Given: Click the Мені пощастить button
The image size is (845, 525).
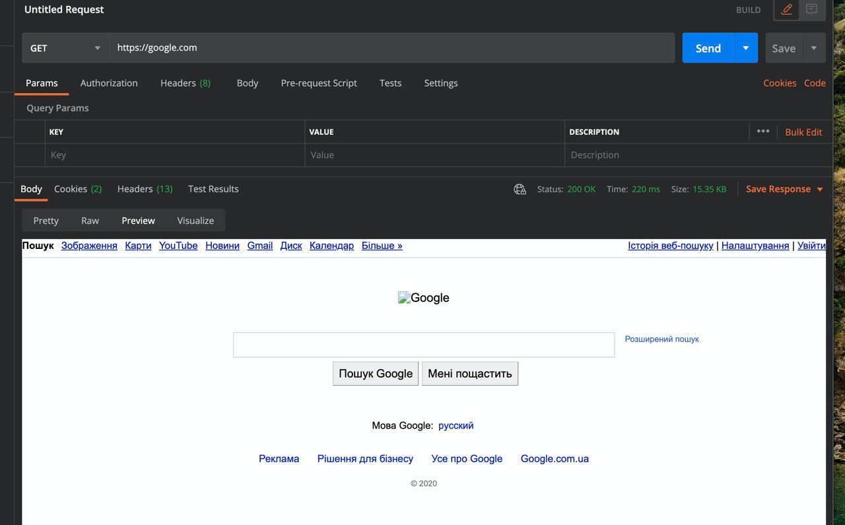Looking at the screenshot, I should 470,374.
